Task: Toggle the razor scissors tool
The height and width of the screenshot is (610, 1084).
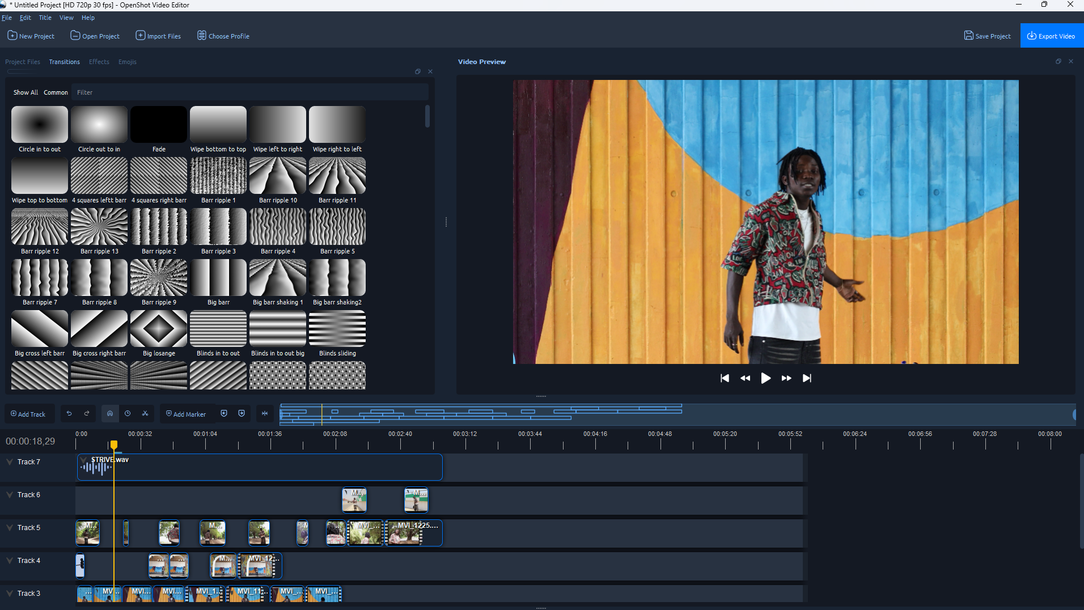Action: (x=145, y=414)
